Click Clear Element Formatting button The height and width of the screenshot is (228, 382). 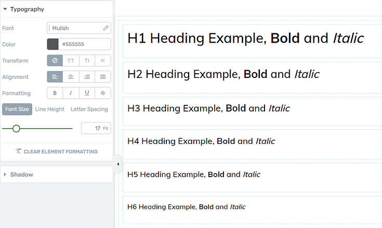pyautogui.click(x=56, y=152)
